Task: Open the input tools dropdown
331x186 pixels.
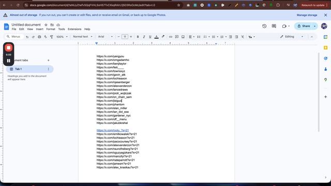Action: pyautogui.click(x=252, y=37)
